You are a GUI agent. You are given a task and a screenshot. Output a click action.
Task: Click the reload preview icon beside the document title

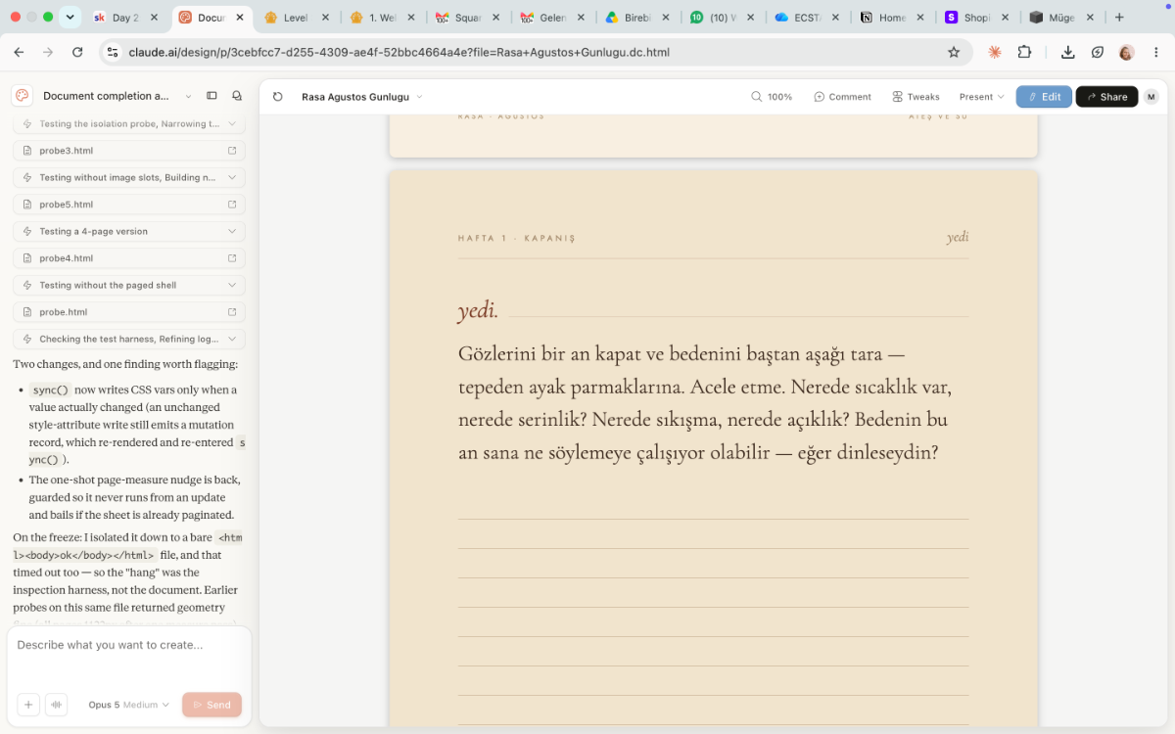[x=278, y=97]
